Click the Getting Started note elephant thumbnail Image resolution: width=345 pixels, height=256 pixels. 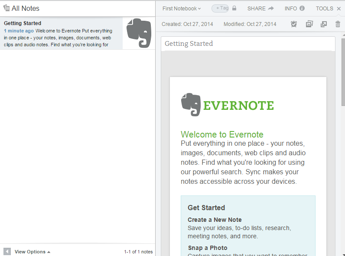(x=139, y=33)
